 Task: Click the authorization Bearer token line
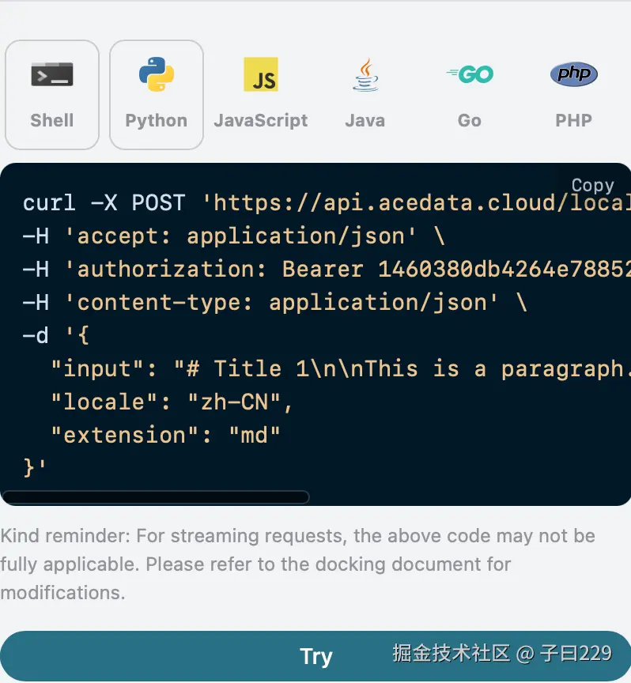tap(327, 270)
